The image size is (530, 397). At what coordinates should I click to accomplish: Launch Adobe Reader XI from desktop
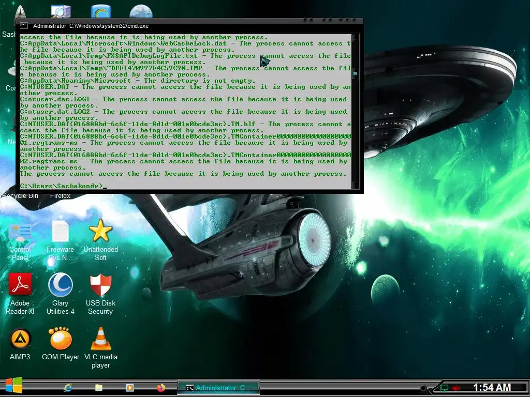tap(20, 294)
